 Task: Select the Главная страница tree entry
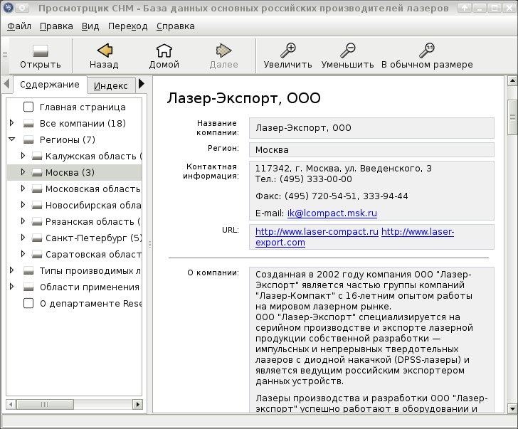click(x=83, y=107)
